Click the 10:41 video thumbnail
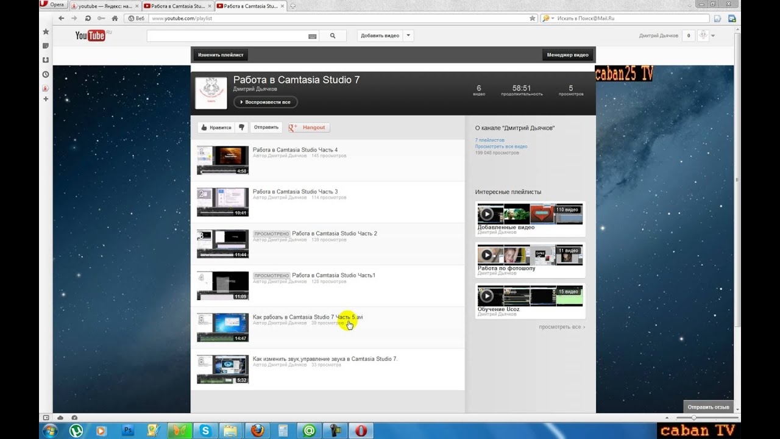Viewport: 780px width, 439px height. (222, 202)
